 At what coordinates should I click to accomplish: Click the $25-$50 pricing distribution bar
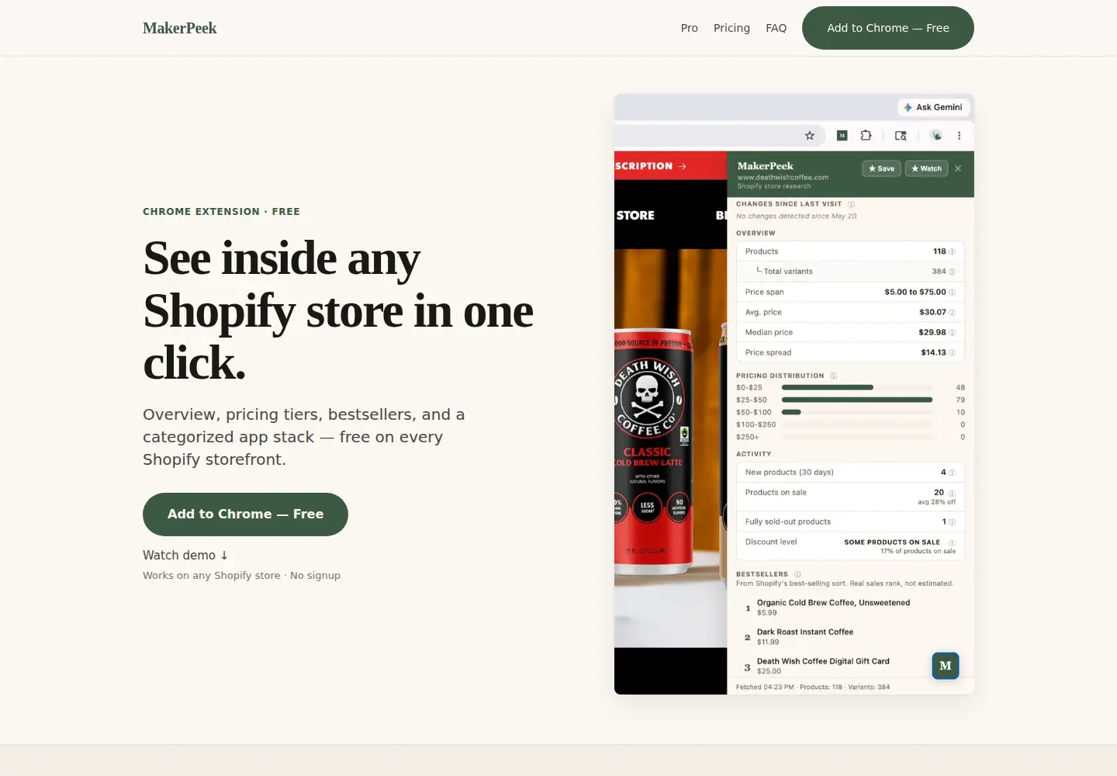click(857, 400)
